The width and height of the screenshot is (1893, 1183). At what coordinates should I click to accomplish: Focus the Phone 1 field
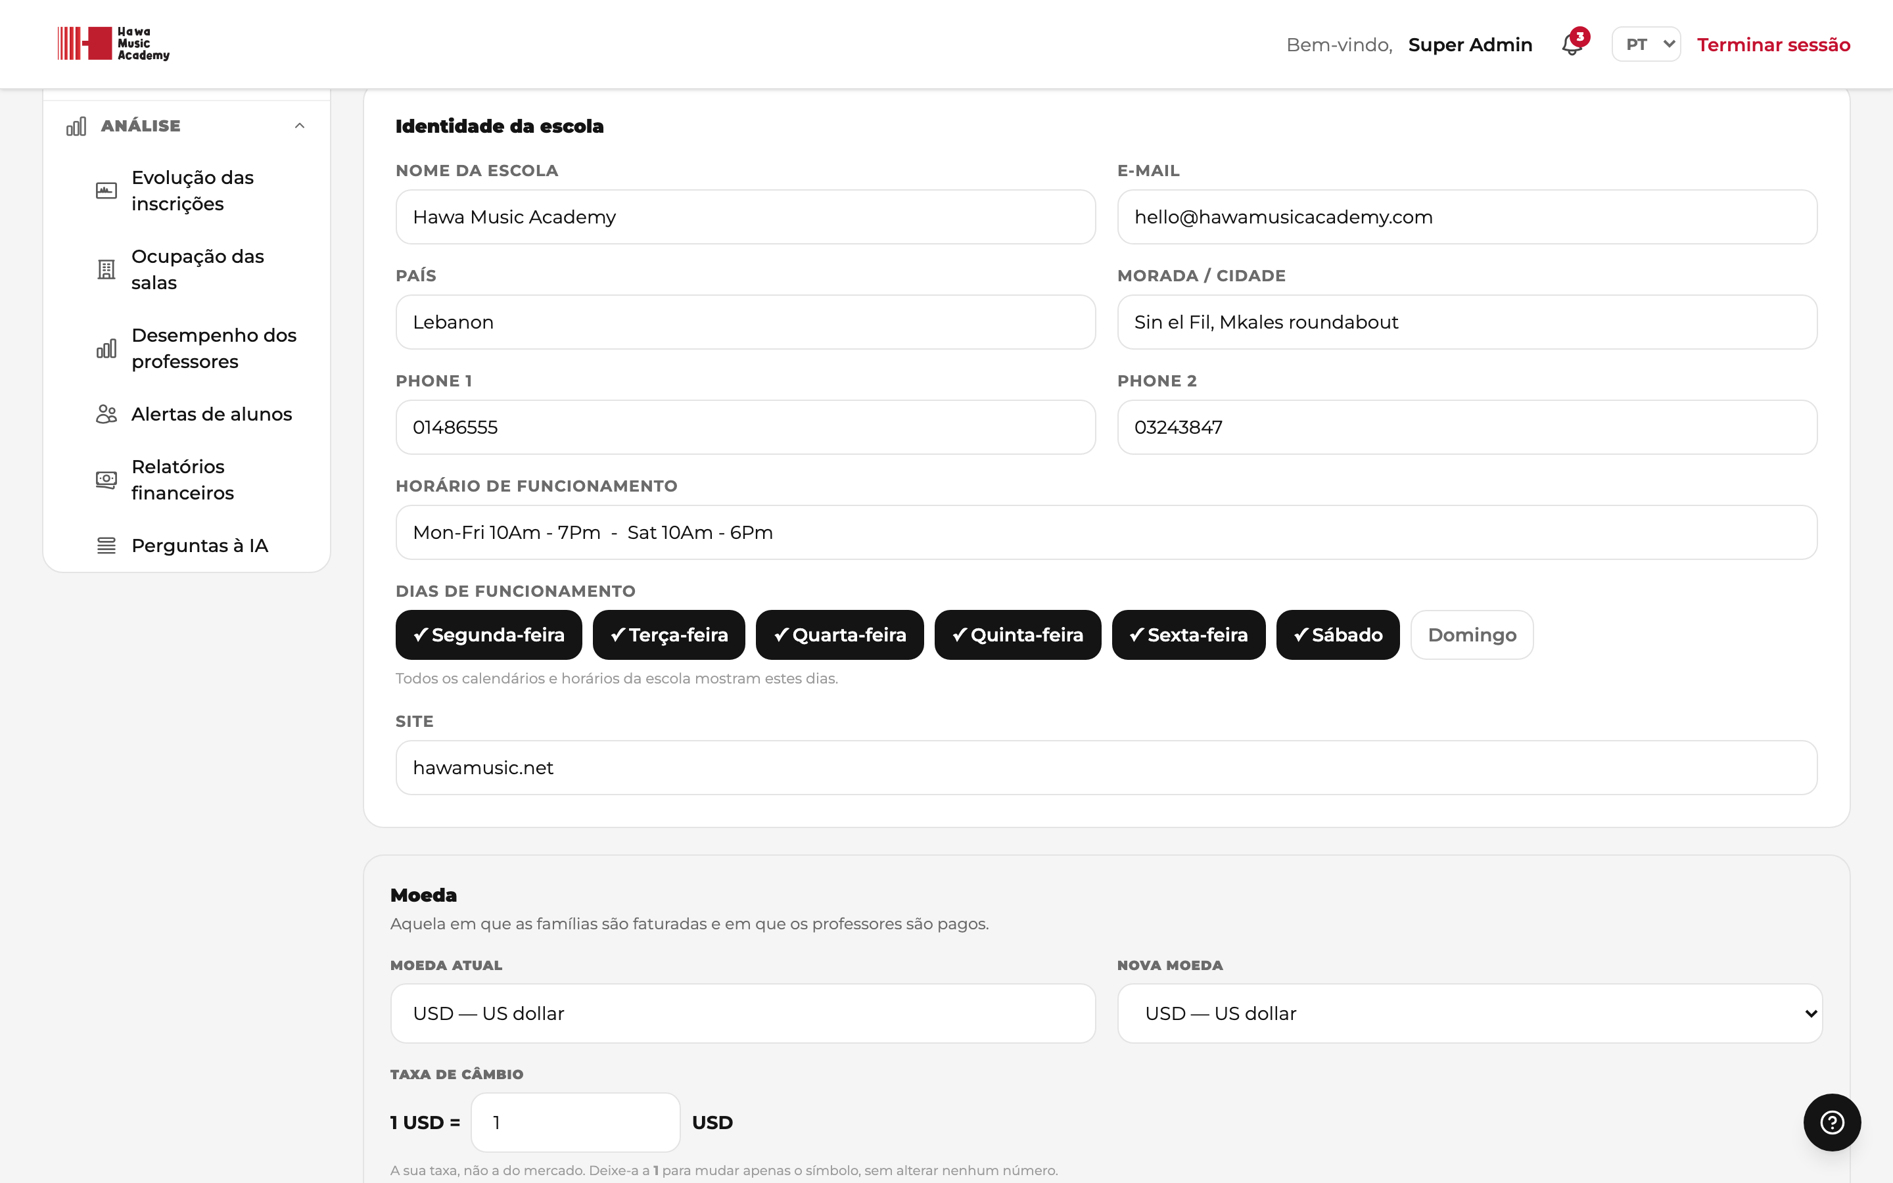[x=745, y=427]
